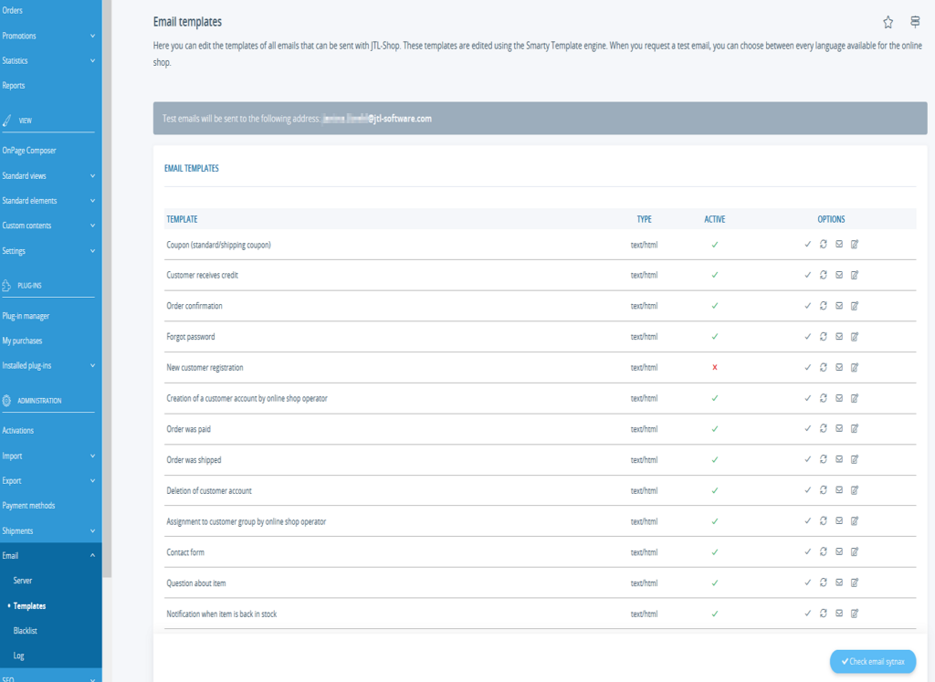Open the settings icon beside the star

[x=916, y=21]
